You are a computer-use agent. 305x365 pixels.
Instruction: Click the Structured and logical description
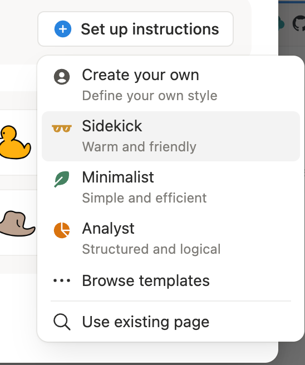pyautogui.click(x=151, y=249)
